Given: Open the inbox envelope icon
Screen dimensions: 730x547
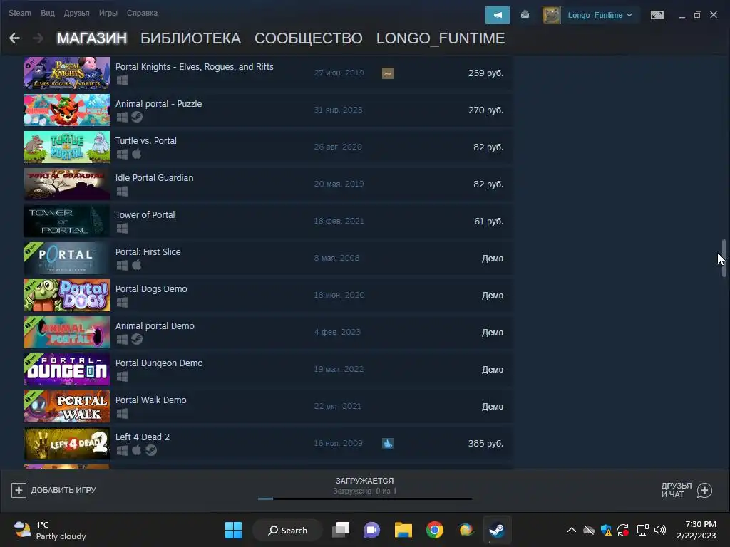Looking at the screenshot, I should pos(525,15).
